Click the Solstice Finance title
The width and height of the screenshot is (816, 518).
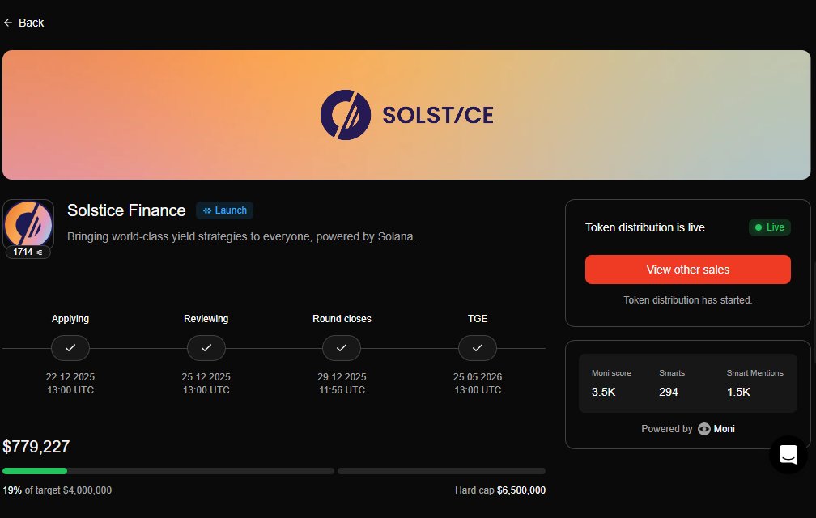tap(126, 210)
